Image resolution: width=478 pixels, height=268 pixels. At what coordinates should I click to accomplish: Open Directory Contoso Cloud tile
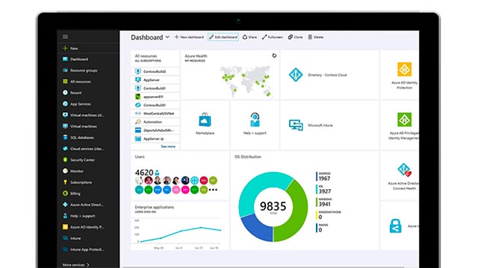pos(329,74)
